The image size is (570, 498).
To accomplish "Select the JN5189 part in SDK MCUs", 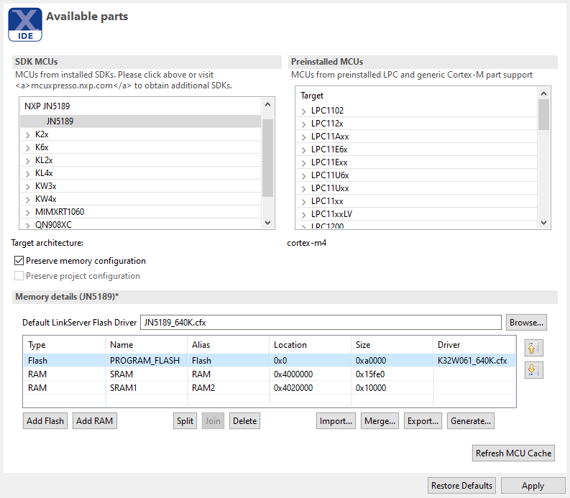I will (140, 121).
